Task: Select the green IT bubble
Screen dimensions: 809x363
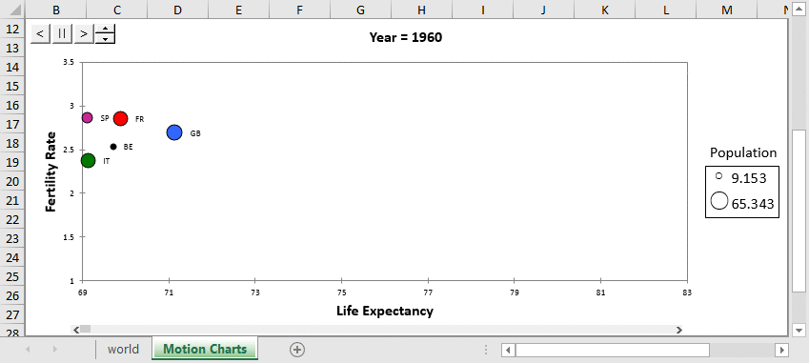Action: (x=89, y=160)
